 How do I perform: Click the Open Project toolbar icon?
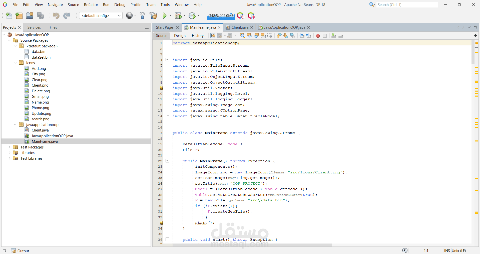point(30,16)
